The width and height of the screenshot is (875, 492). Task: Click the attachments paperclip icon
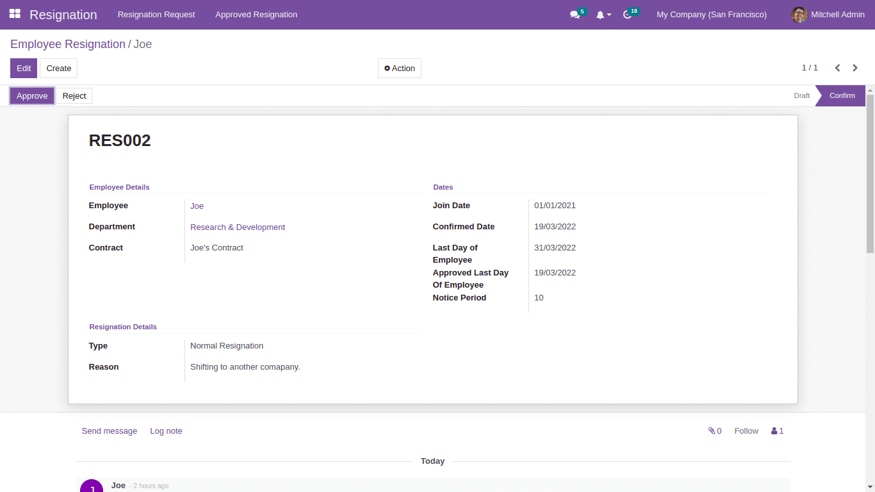tap(711, 430)
